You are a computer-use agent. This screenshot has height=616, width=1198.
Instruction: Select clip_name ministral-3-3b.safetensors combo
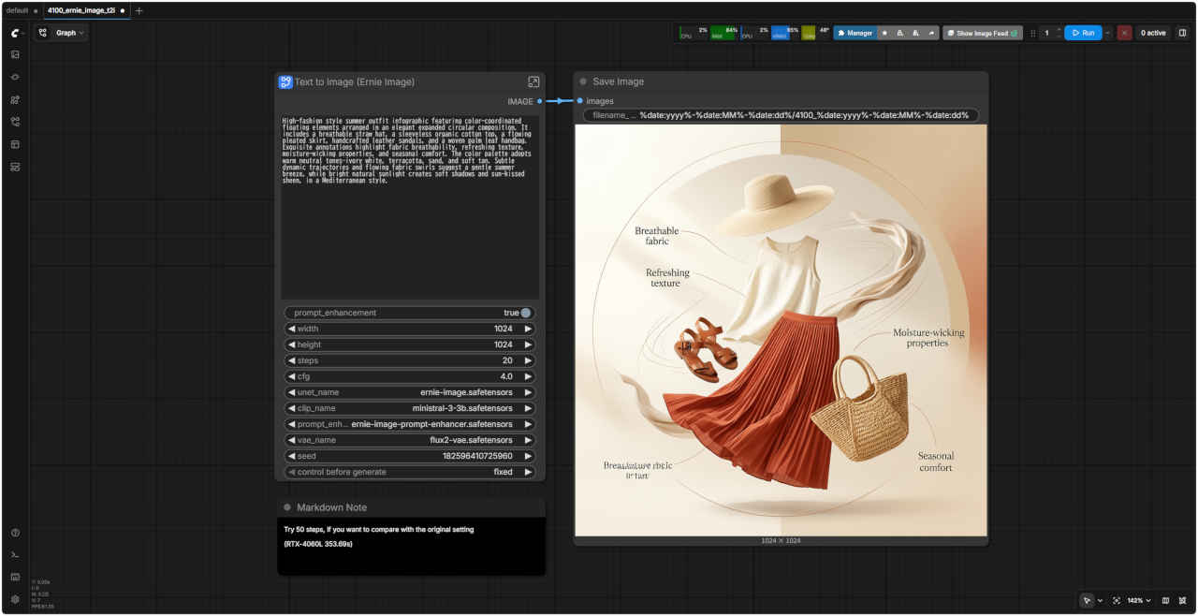click(x=410, y=408)
